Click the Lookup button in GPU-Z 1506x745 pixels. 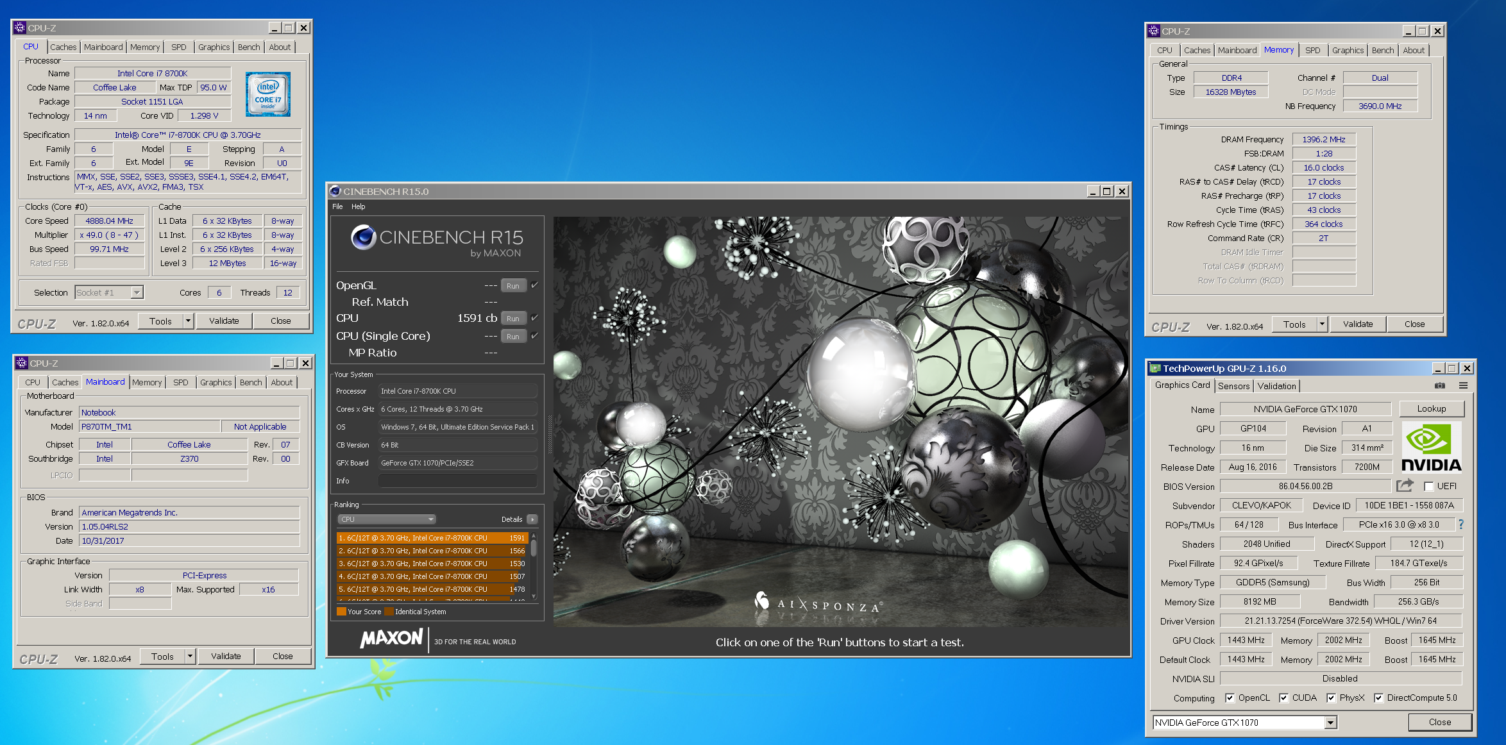pyautogui.click(x=1431, y=409)
